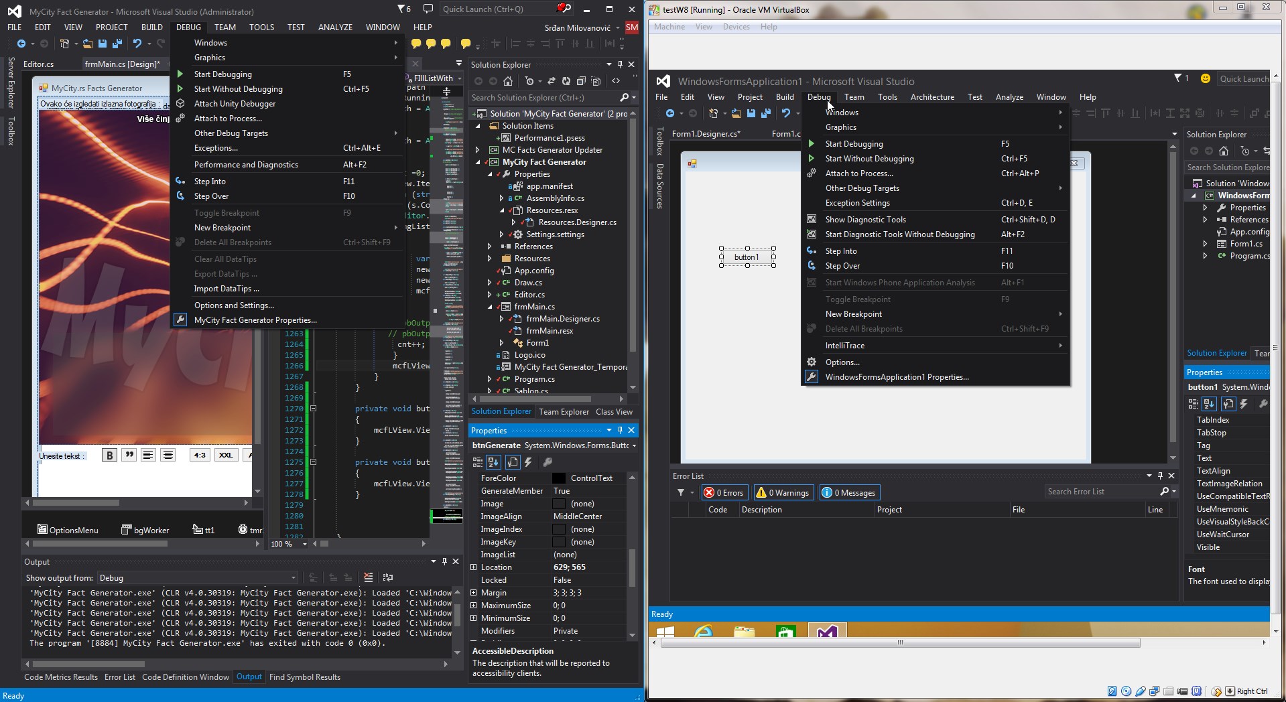The width and height of the screenshot is (1286, 702).
Task: Click the ForeColor black color swatch
Action: pos(559,478)
